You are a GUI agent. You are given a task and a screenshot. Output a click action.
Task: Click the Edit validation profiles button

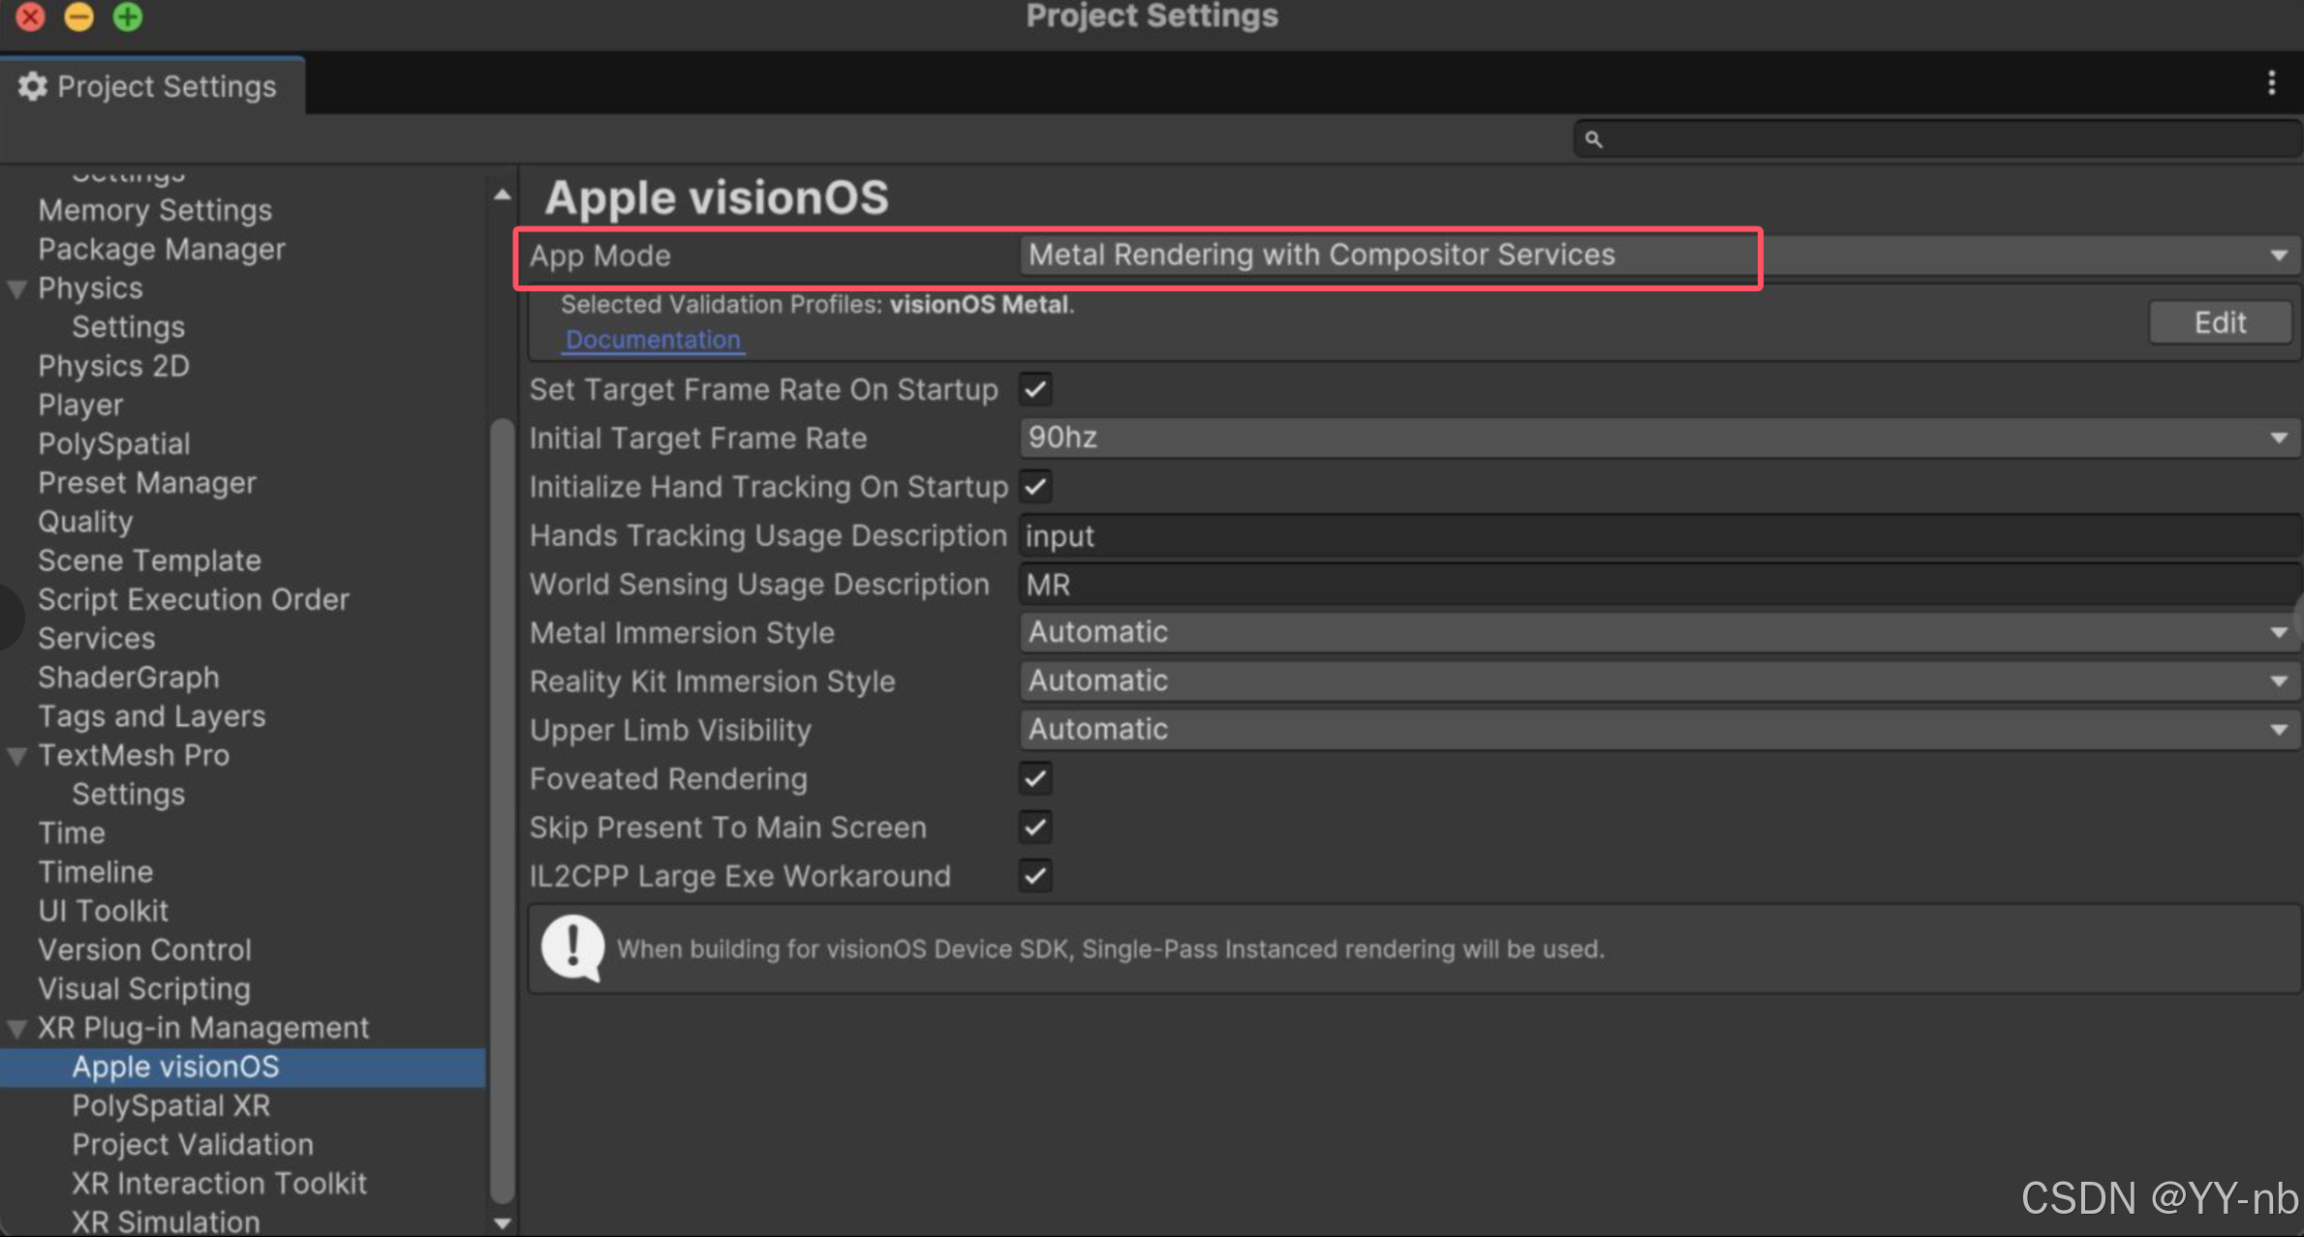pos(2220,322)
